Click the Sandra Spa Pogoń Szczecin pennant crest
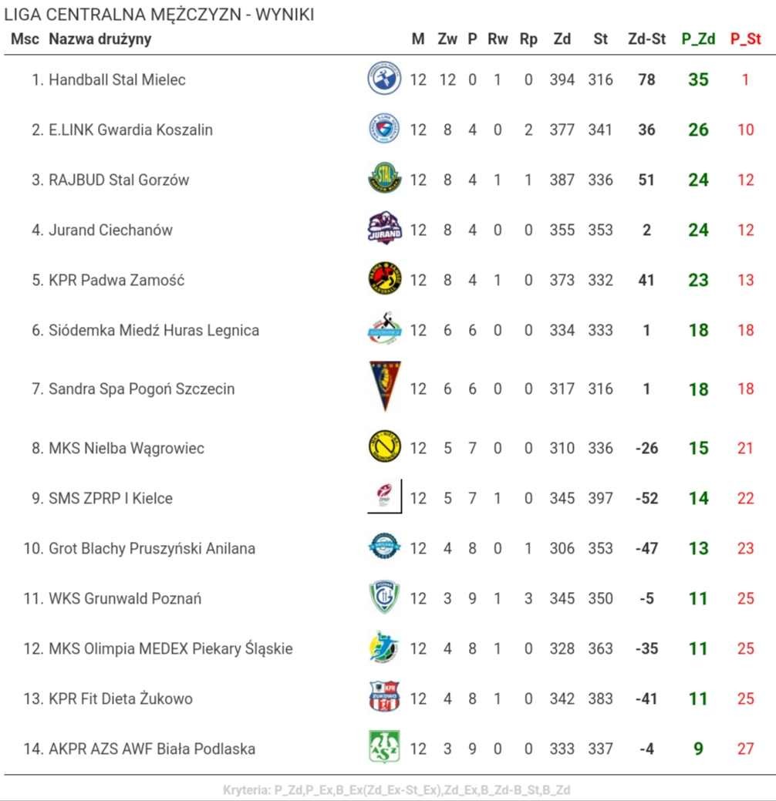Screen dimensions: 776x801 click(x=384, y=387)
